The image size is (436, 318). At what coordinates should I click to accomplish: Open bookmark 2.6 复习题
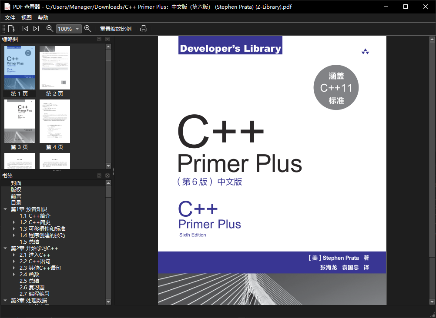32,288
